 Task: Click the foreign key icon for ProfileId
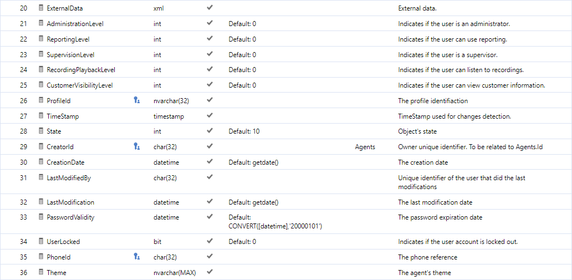tap(137, 100)
